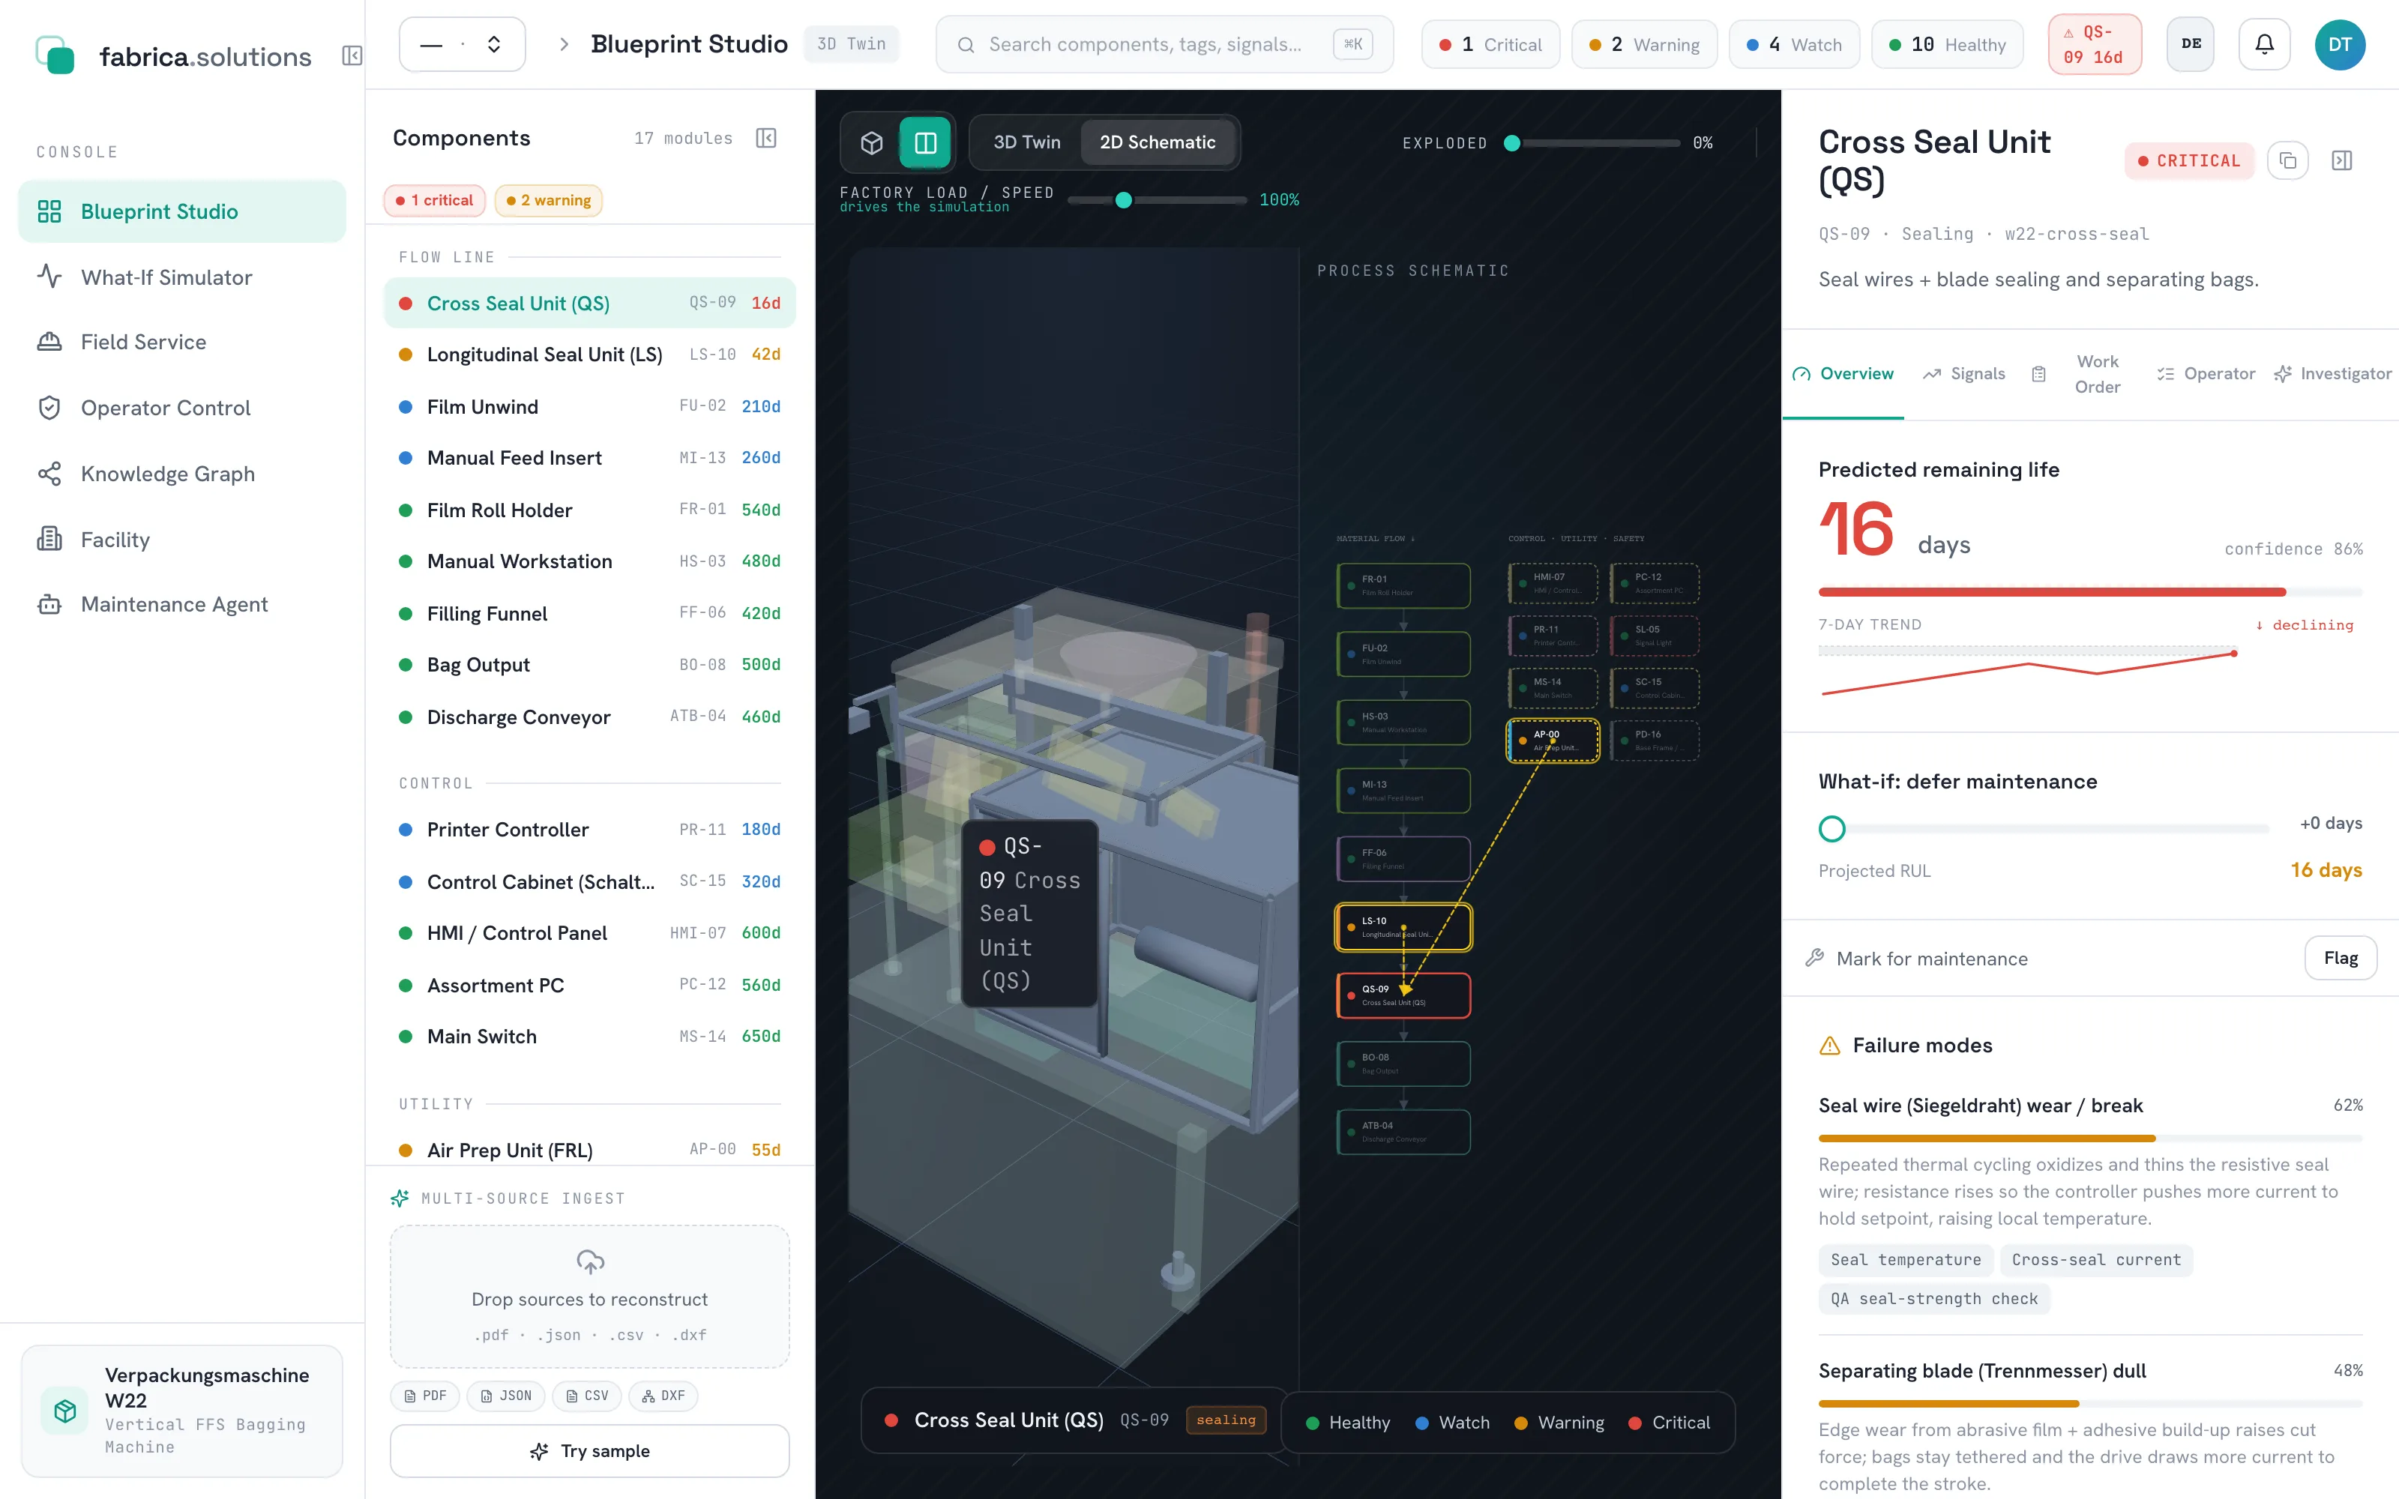Select Air Prep Unit (FRL) row
Viewport: 2399px width, 1499px height.
tap(590, 1150)
